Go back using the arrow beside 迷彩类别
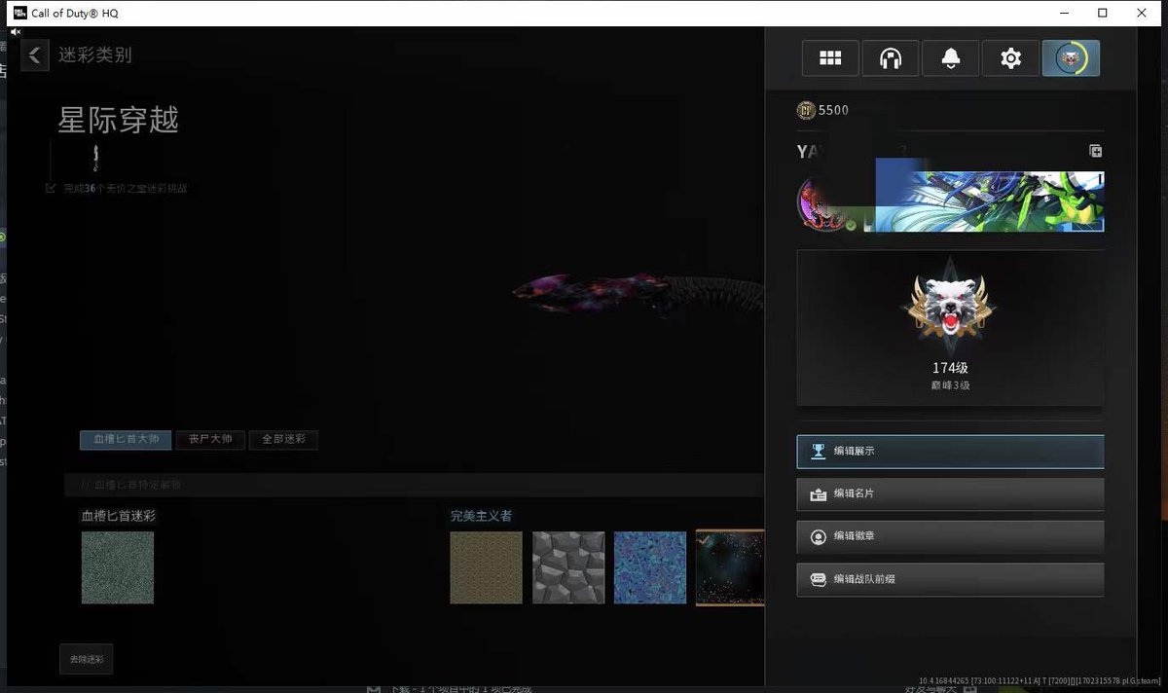Screen dimensions: 1168x693 [x=35, y=55]
